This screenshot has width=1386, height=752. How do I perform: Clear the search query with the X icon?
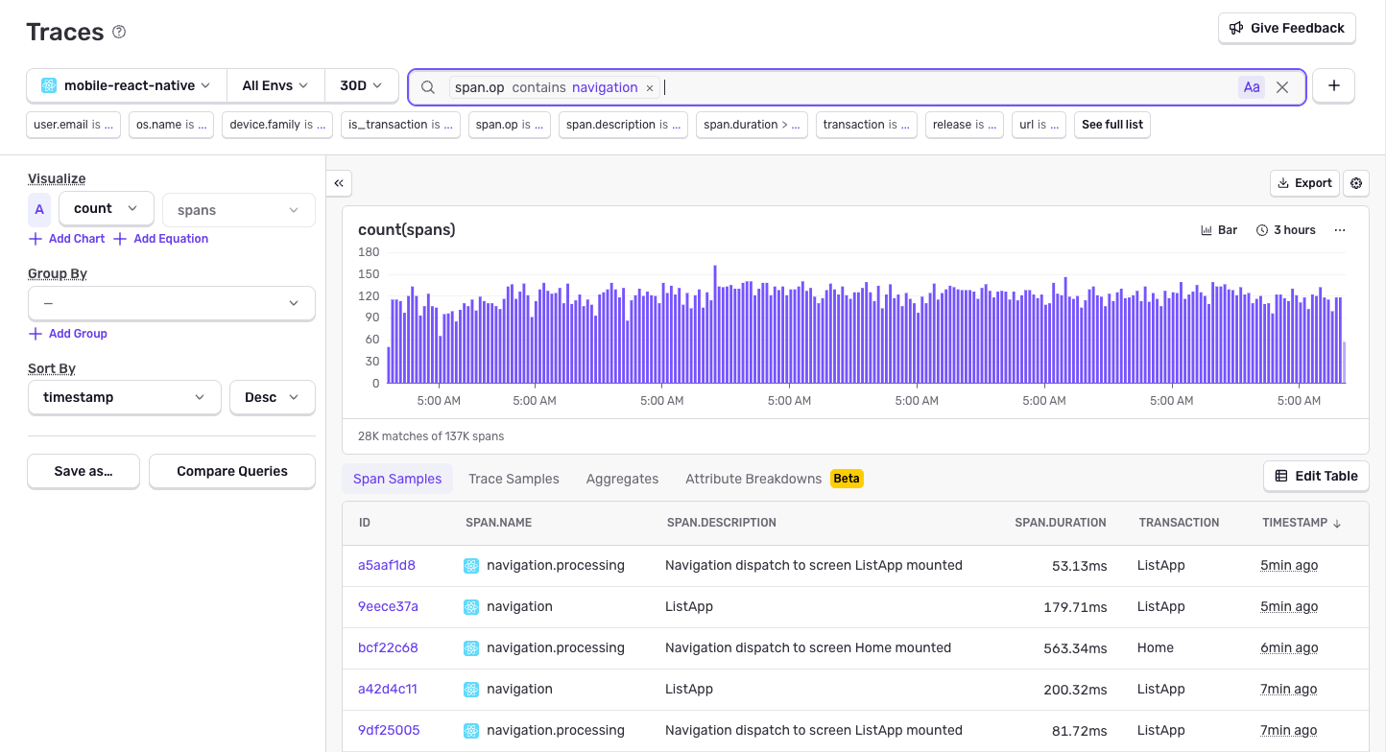click(x=1282, y=86)
